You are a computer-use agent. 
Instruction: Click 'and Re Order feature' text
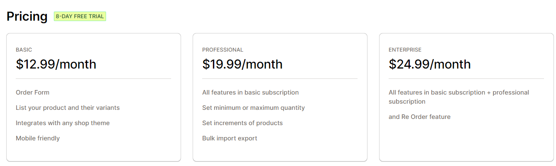(419, 117)
